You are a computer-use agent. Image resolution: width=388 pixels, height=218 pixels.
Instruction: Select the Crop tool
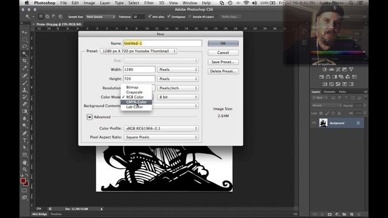coord(24,61)
